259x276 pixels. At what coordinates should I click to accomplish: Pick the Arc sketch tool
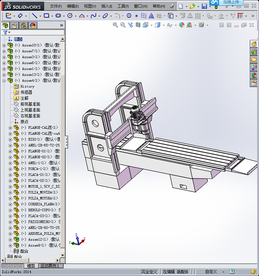coord(82,16)
